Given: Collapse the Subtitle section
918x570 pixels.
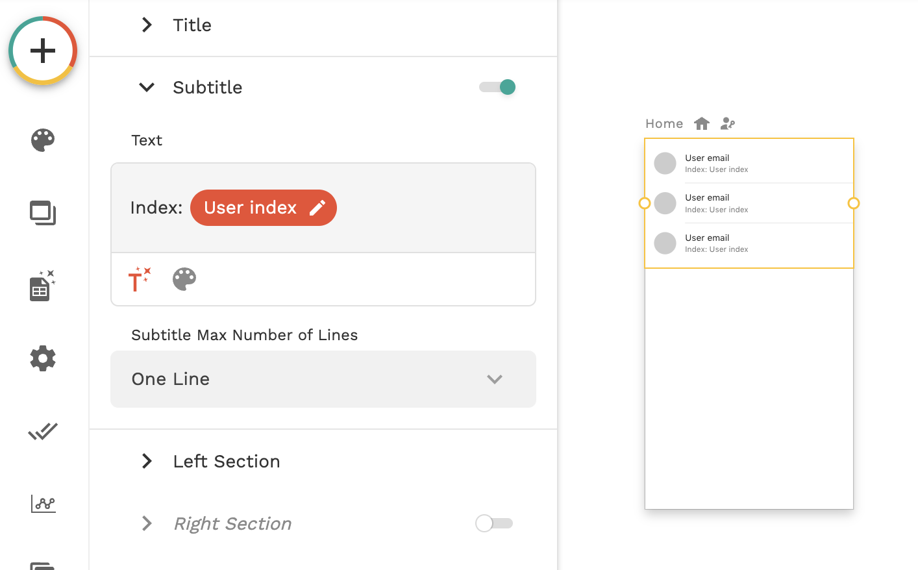Looking at the screenshot, I should coord(147,88).
